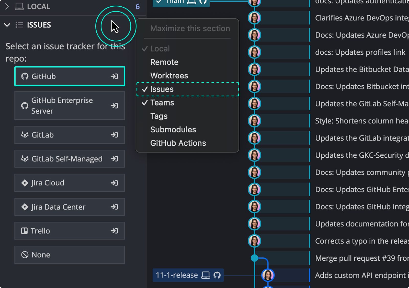Toggle the Local entry in the visibility menu
The width and height of the screenshot is (409, 288).
[x=160, y=48]
